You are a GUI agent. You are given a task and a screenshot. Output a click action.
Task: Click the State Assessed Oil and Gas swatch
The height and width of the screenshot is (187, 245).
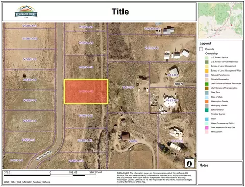coord(207,128)
